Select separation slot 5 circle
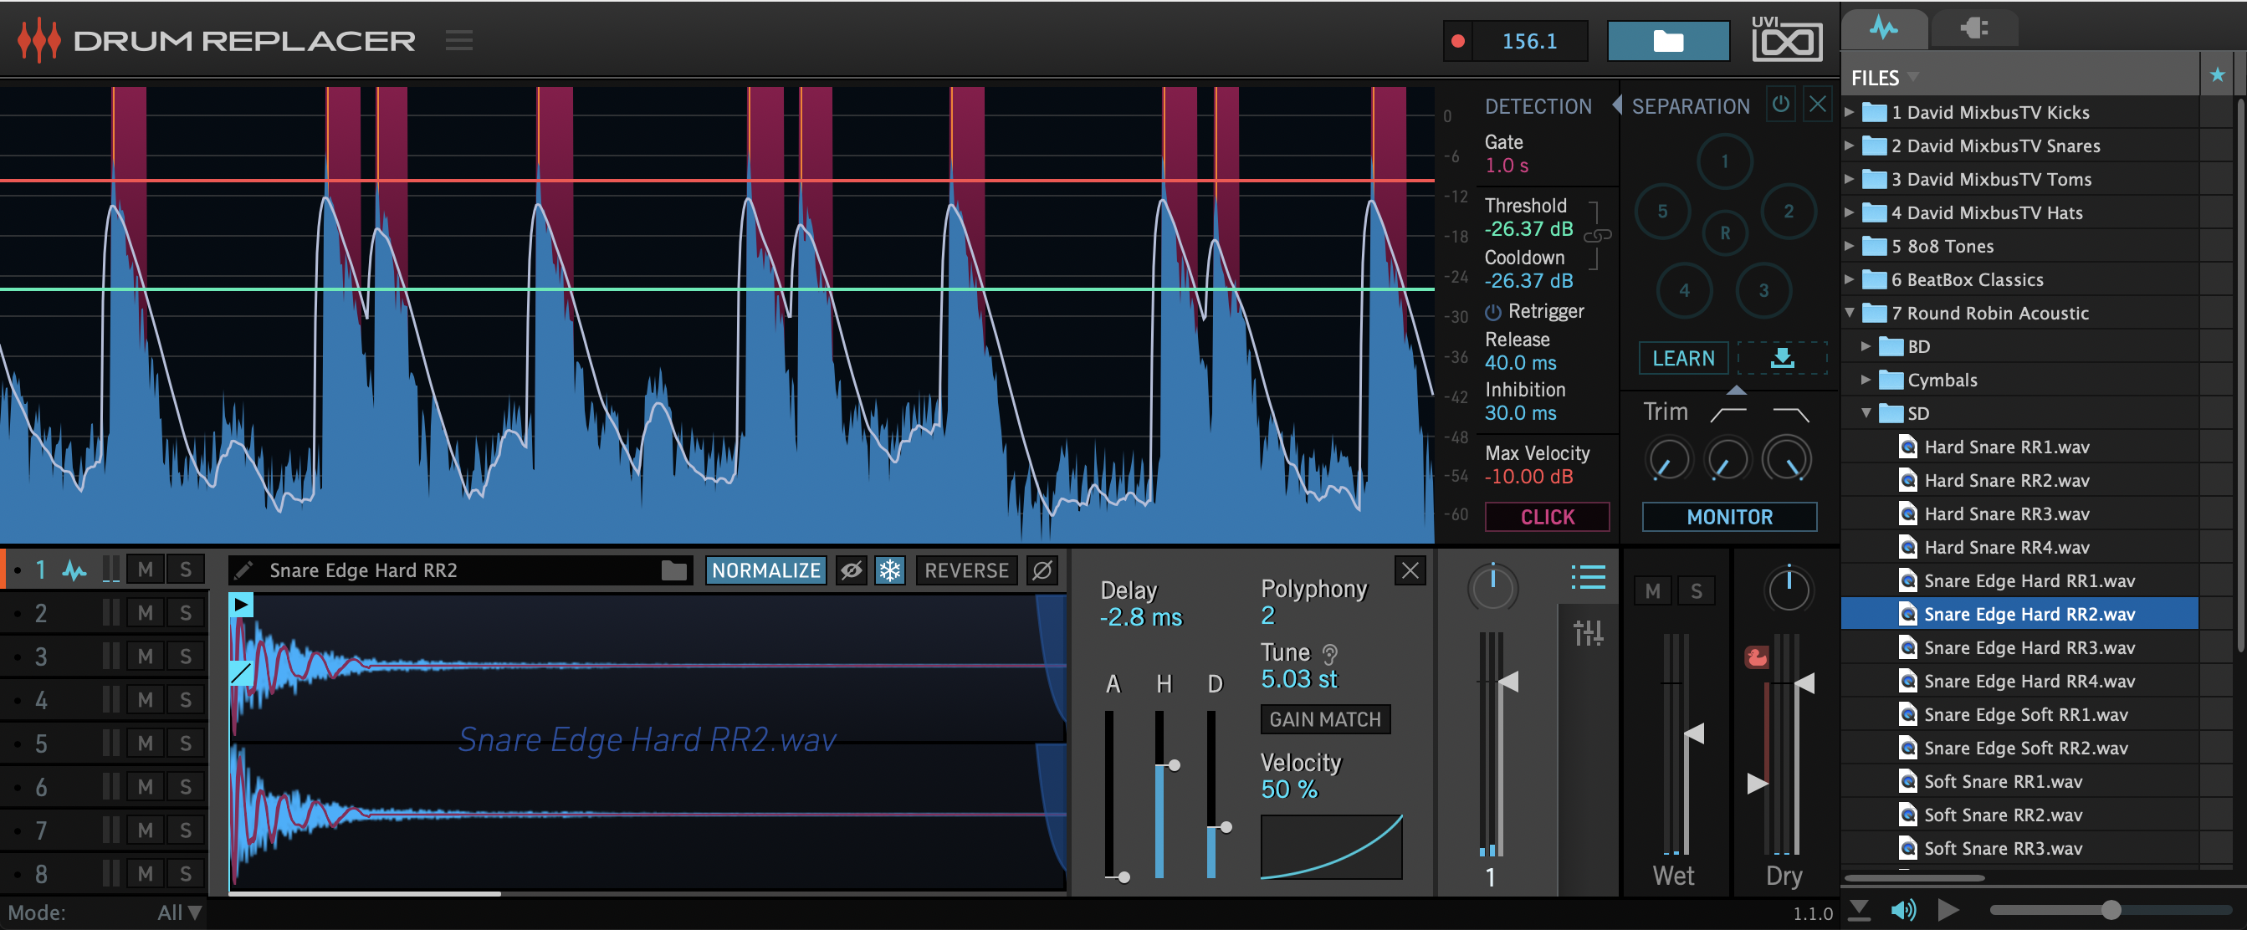Viewport: 2247px width, 930px height. [x=1661, y=211]
